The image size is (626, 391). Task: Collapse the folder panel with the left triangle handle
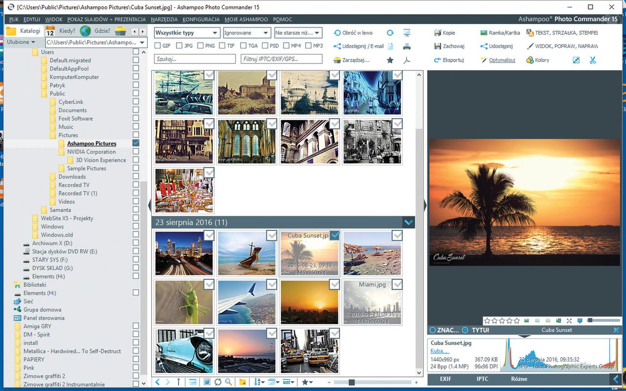click(150, 205)
